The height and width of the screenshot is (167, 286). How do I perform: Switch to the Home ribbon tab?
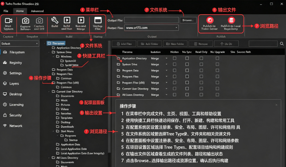(x=20, y=11)
